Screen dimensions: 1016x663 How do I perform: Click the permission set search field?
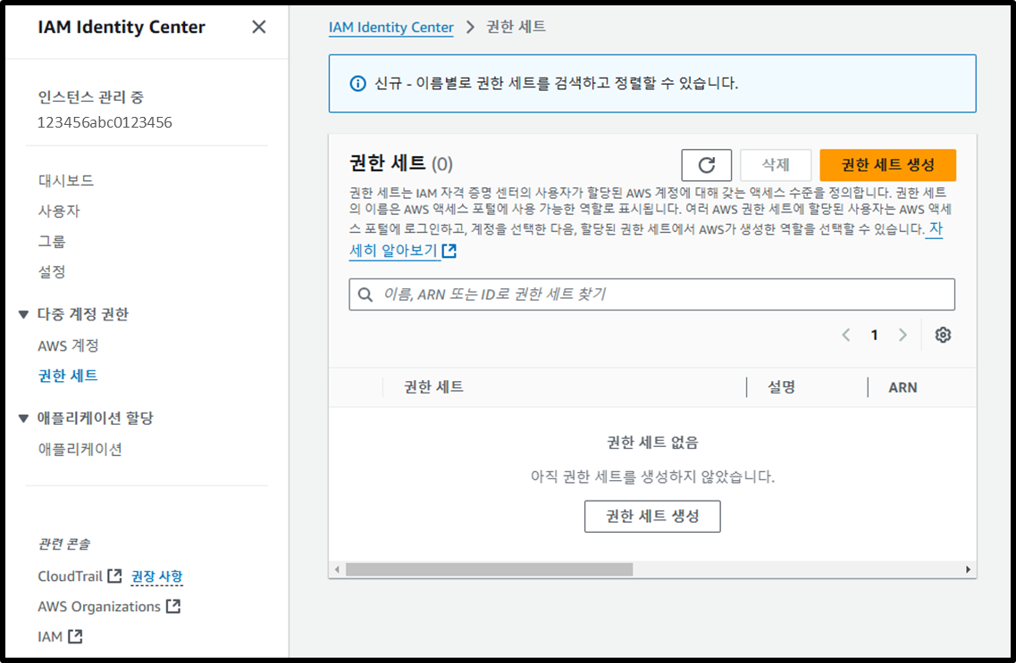click(x=651, y=294)
